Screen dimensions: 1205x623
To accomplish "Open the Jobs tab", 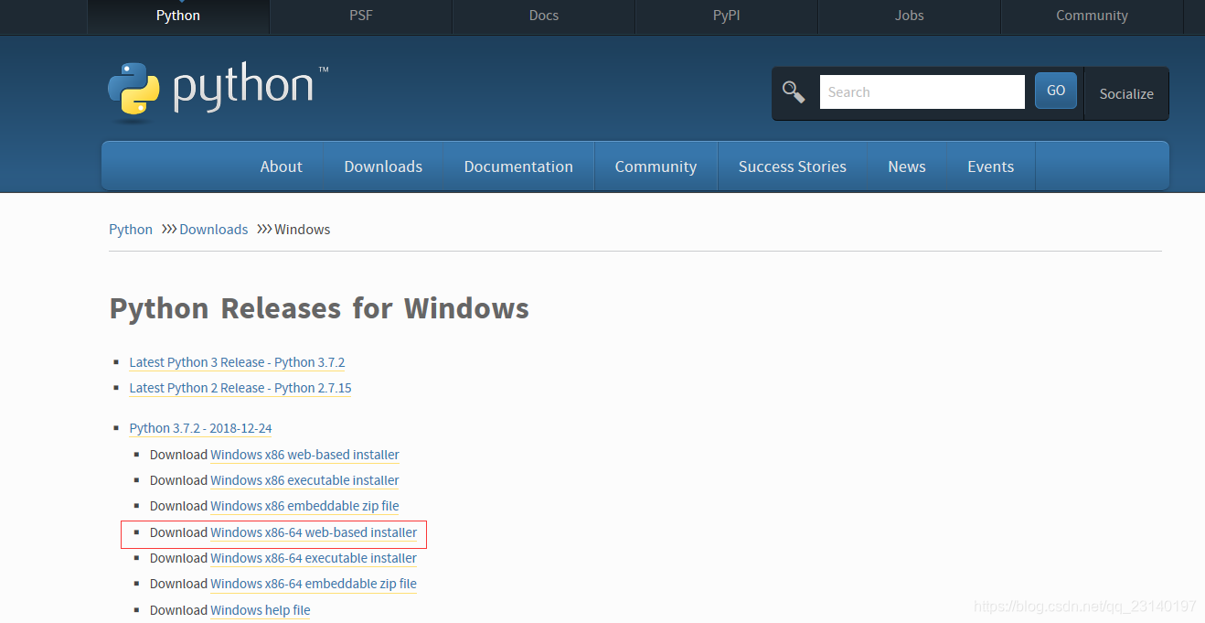I will (910, 16).
